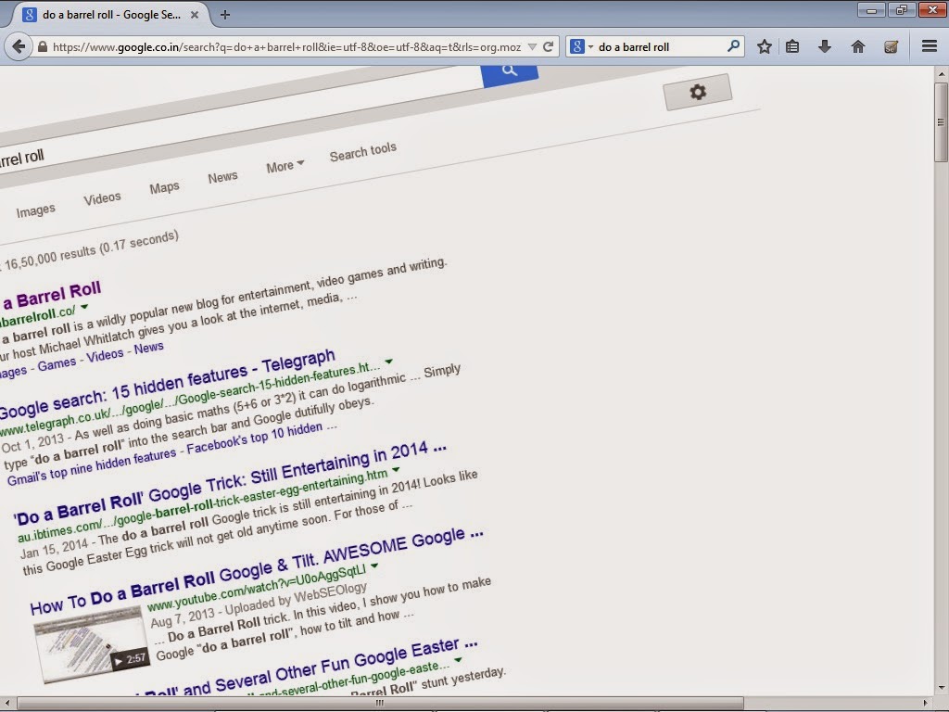This screenshot has height=712, width=949.
Task: Open the Games sitelink
Action: [x=57, y=365]
